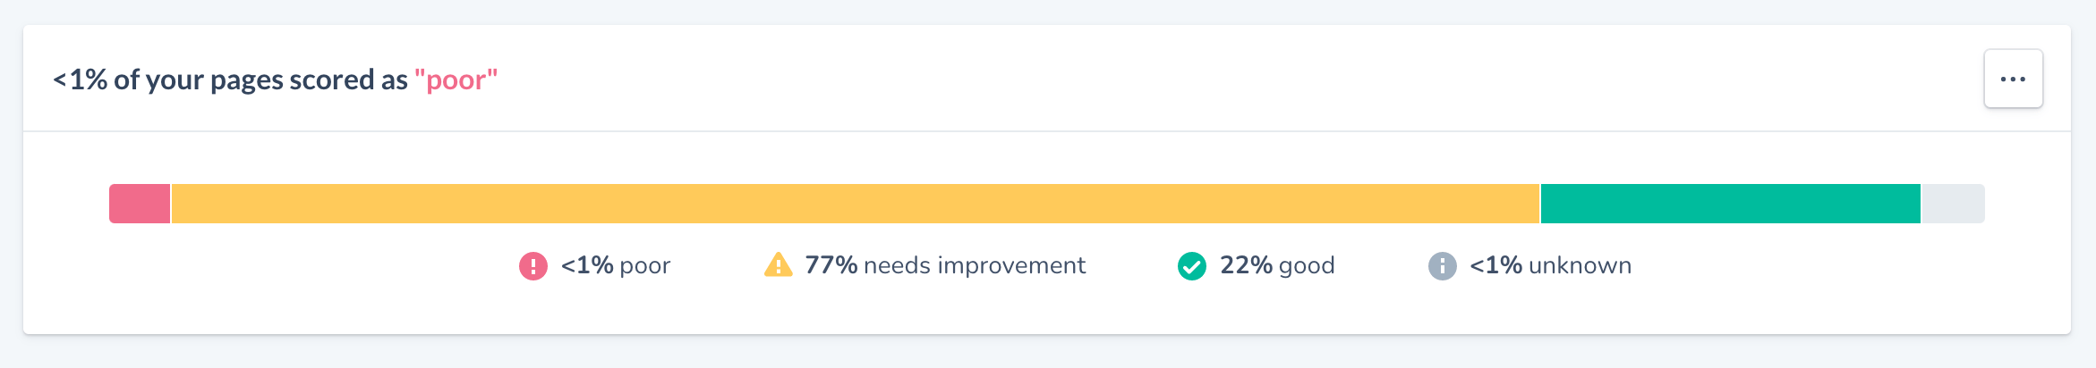2096x368 pixels.
Task: Click the "22% good" legend label
Action: tap(1277, 265)
